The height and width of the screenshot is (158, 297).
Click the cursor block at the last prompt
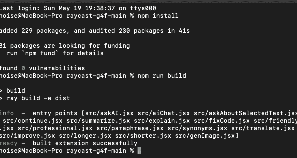pyautogui.click(x=139, y=151)
